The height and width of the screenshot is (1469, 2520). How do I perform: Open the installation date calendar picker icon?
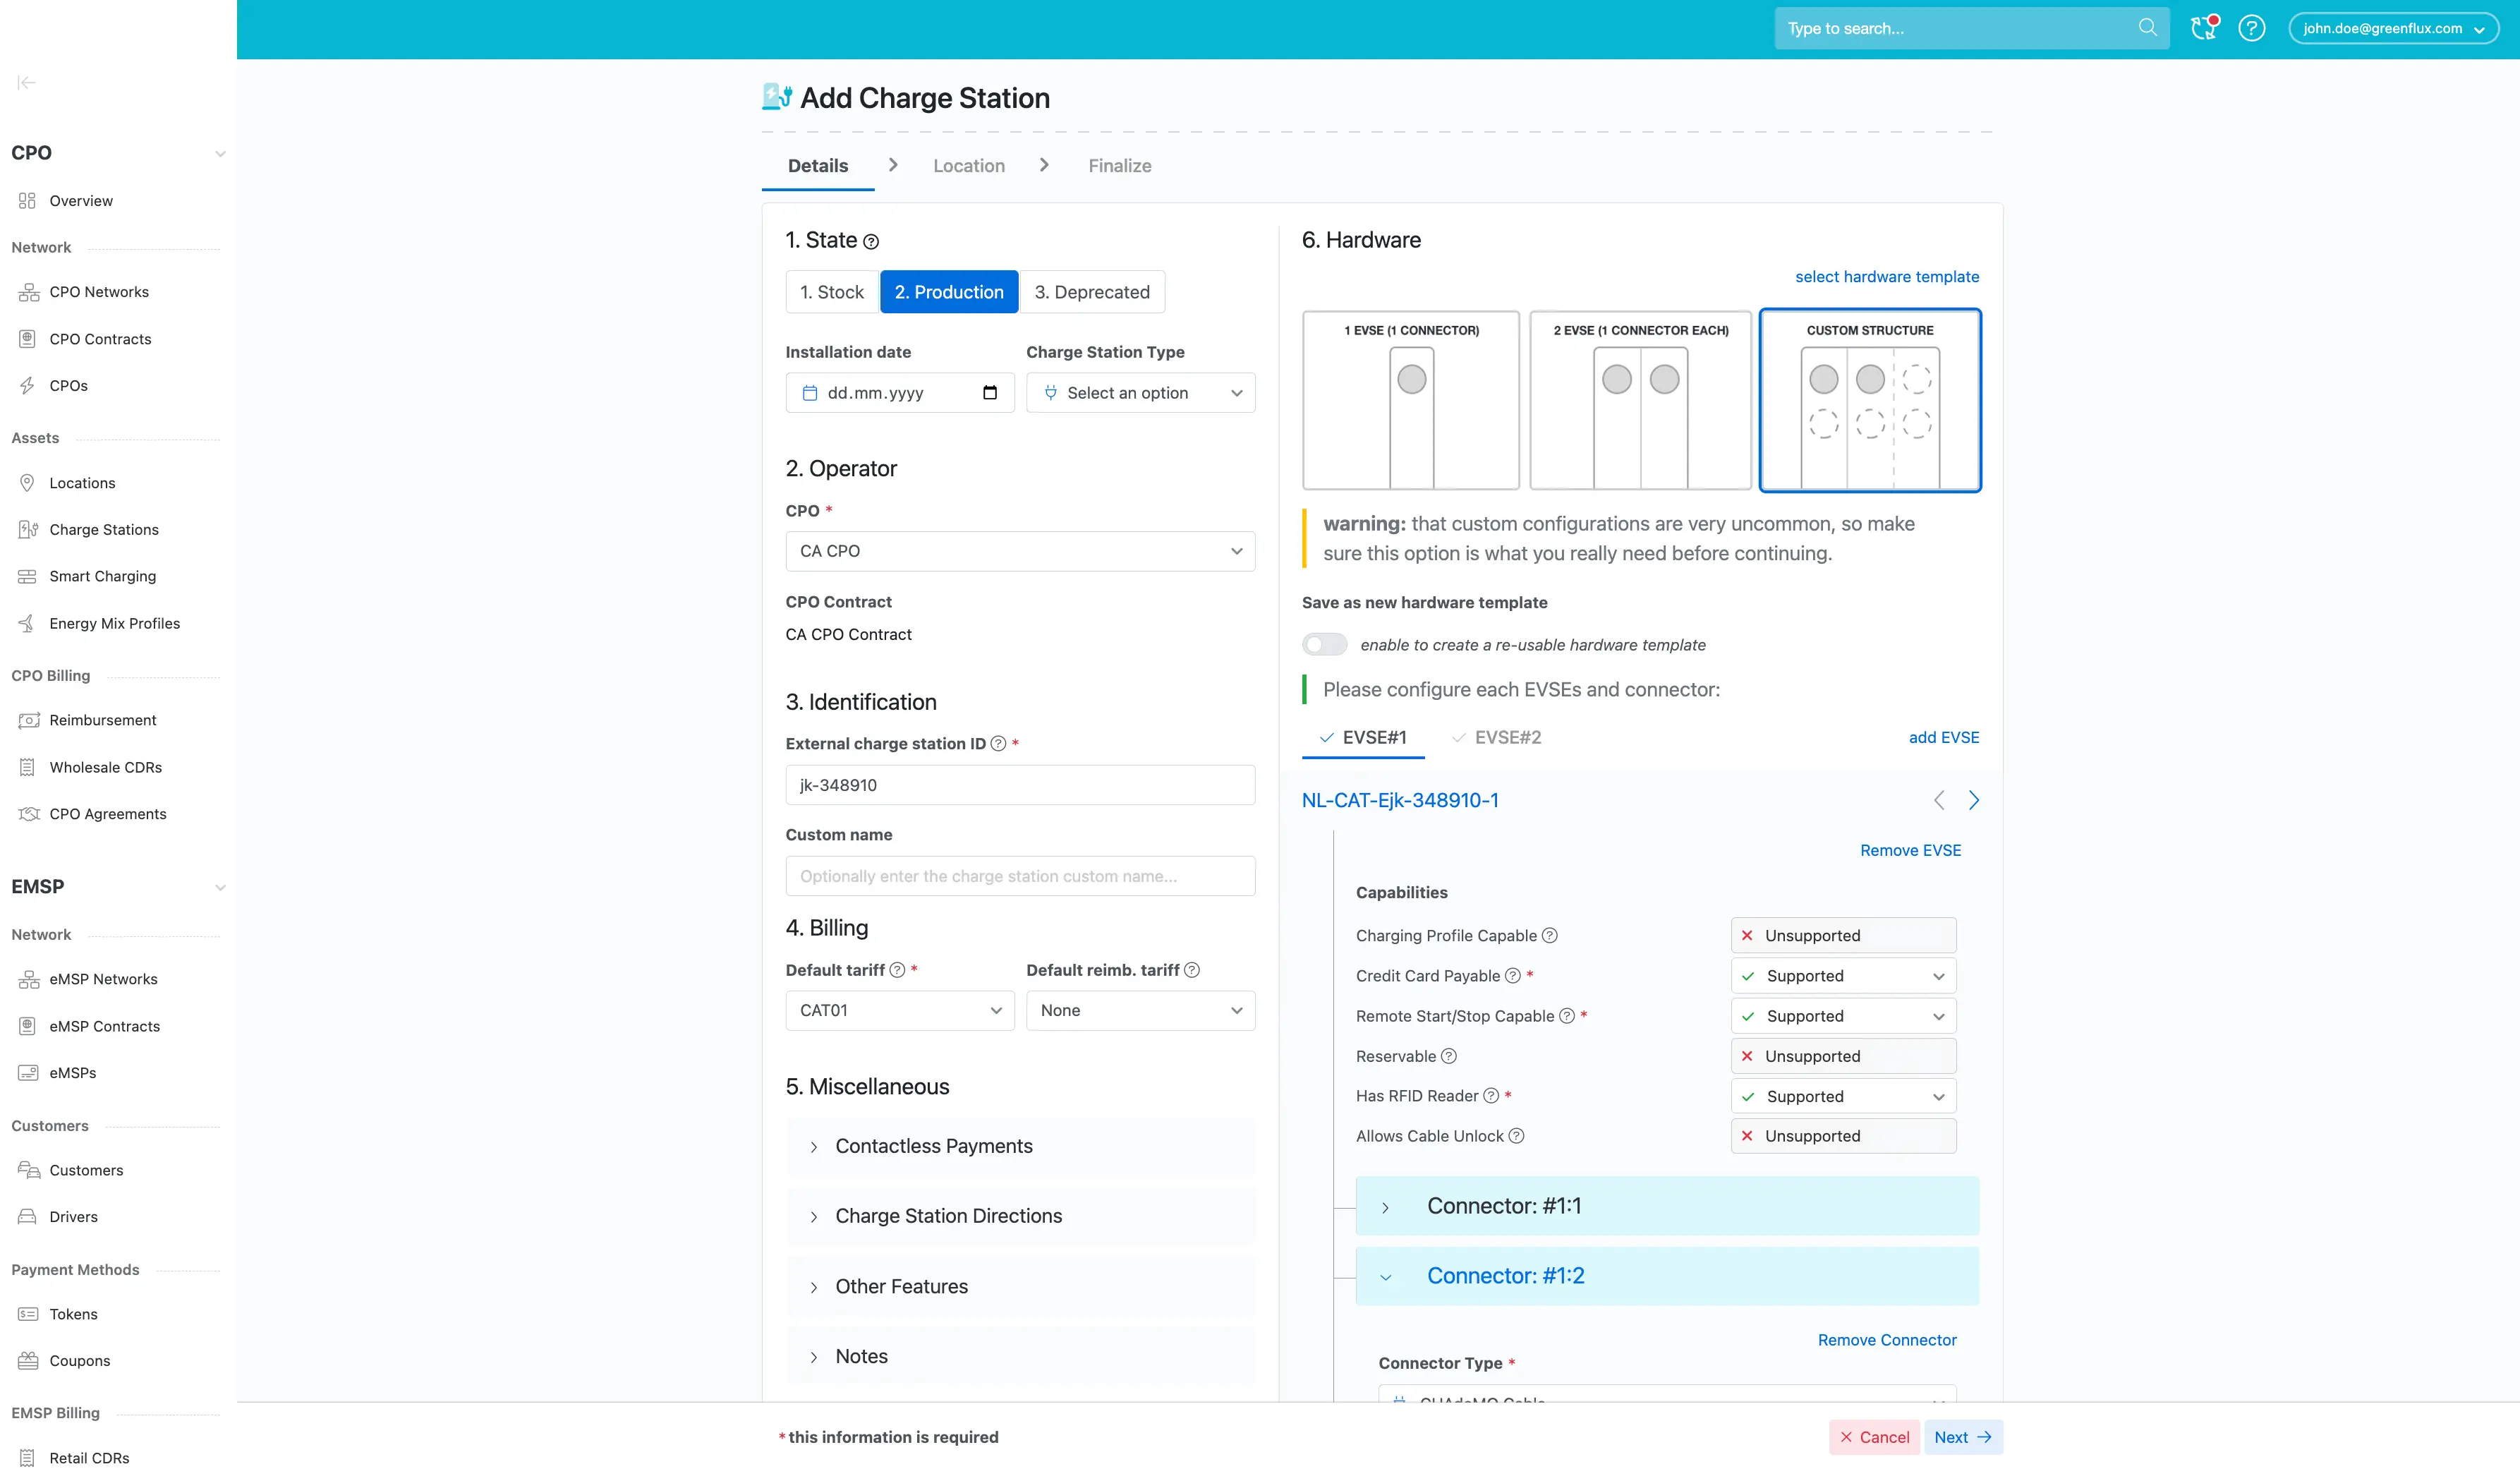pos(990,393)
